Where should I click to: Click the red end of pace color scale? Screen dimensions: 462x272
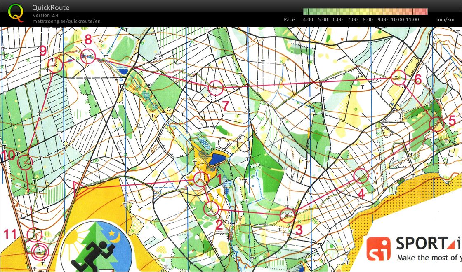(424, 12)
